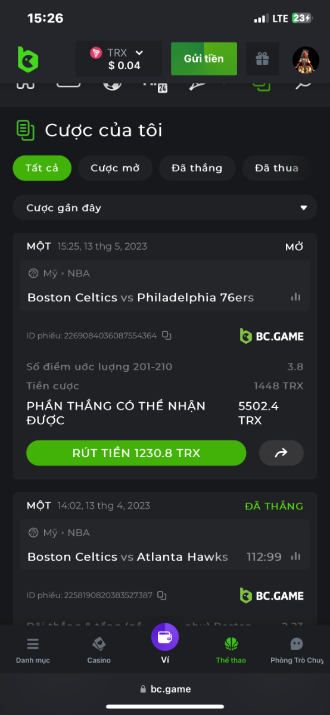
Task: Switch to the Đã thắng filter
Action: [197, 168]
